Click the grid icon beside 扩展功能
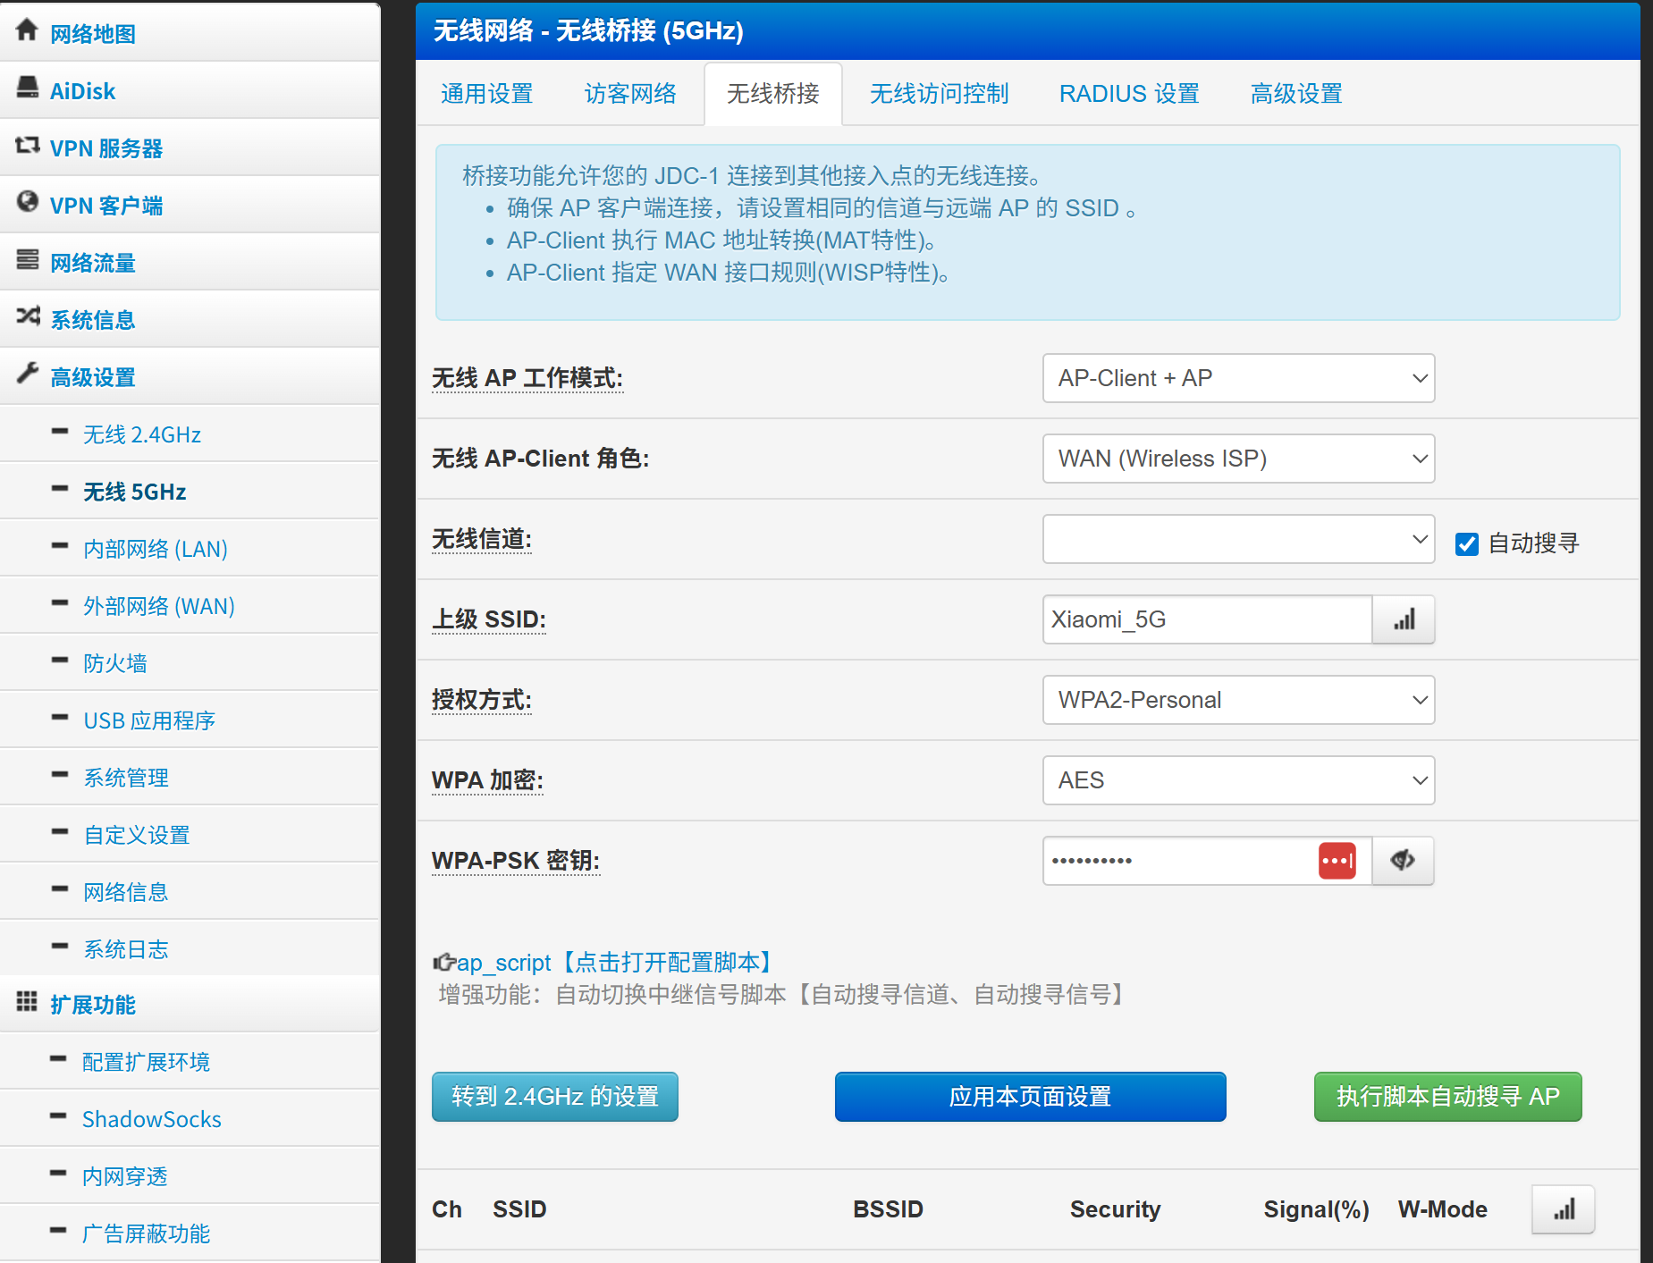The width and height of the screenshot is (1653, 1263). (x=27, y=1001)
